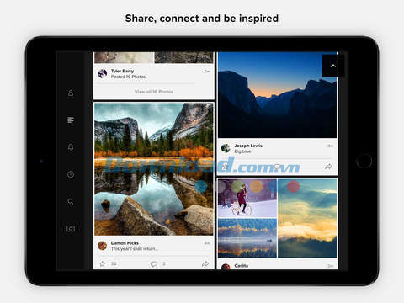Open the search magnifier icon

tap(71, 201)
